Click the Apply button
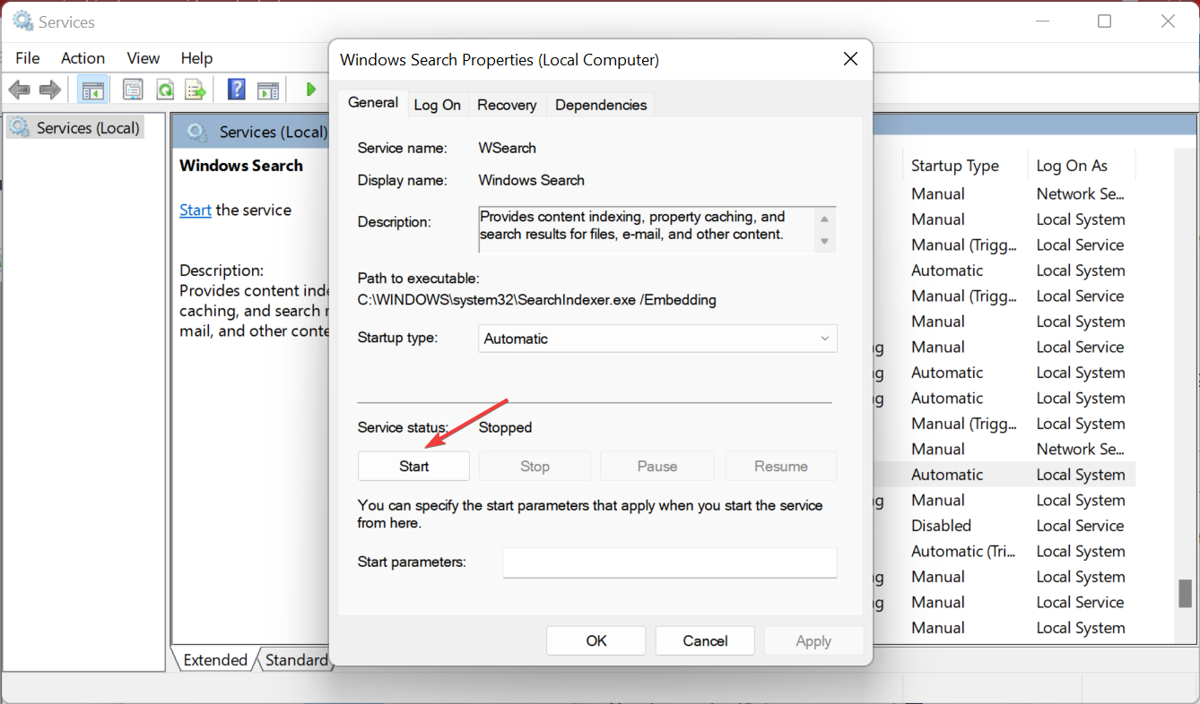The height and width of the screenshot is (704, 1200). tap(813, 640)
